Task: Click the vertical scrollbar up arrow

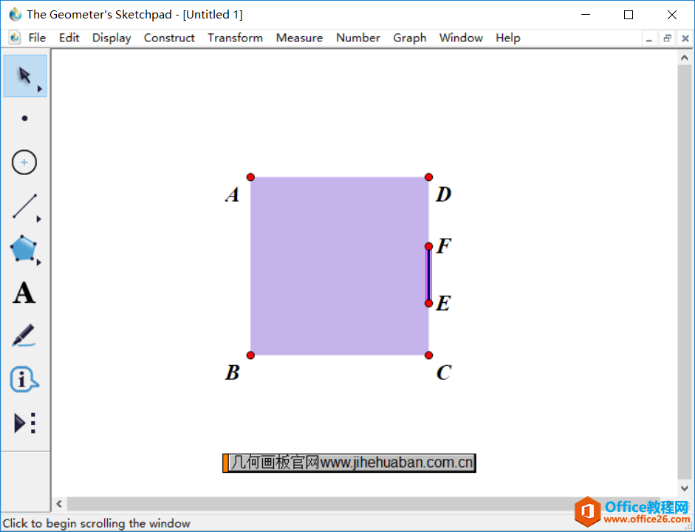Action: tap(685, 58)
